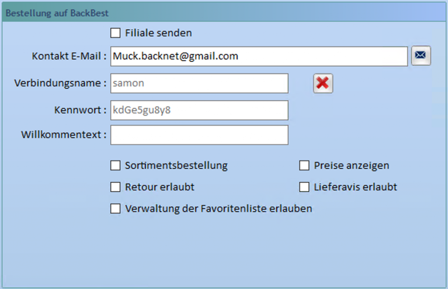Tick the Sortimentsbestellung checkbox
Viewport: 448px width, 289px height.
click(x=115, y=166)
